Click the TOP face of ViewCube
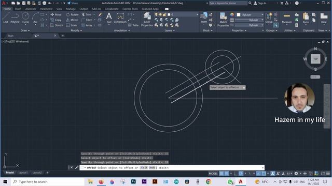Image resolution: width=332 pixels, height=186 pixels. [x=315, y=59]
